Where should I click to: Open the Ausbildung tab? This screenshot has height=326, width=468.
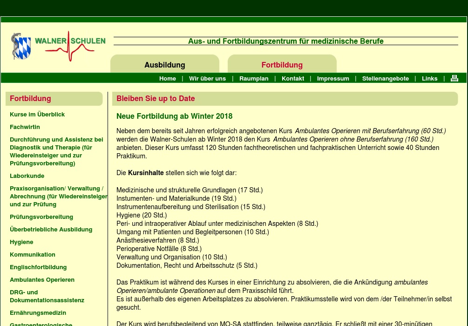164,65
